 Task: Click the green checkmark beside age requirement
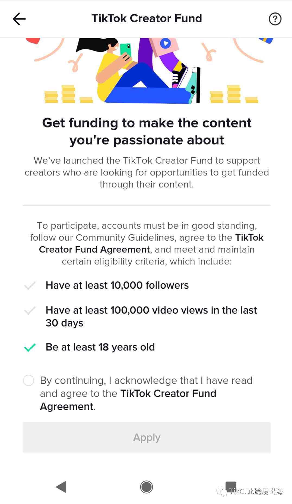coord(30,347)
